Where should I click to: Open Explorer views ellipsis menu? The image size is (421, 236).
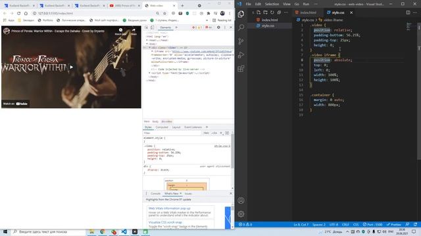click(286, 12)
